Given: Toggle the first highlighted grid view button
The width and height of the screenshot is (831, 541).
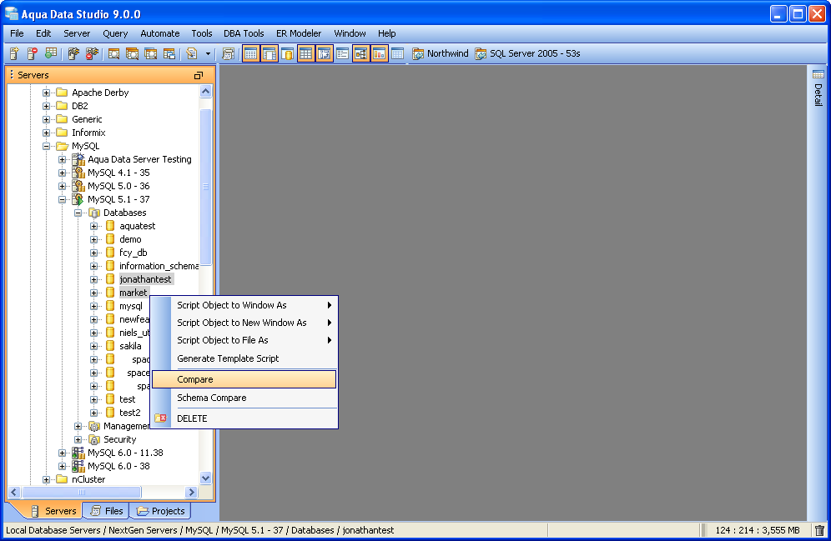Looking at the screenshot, I should click(251, 53).
